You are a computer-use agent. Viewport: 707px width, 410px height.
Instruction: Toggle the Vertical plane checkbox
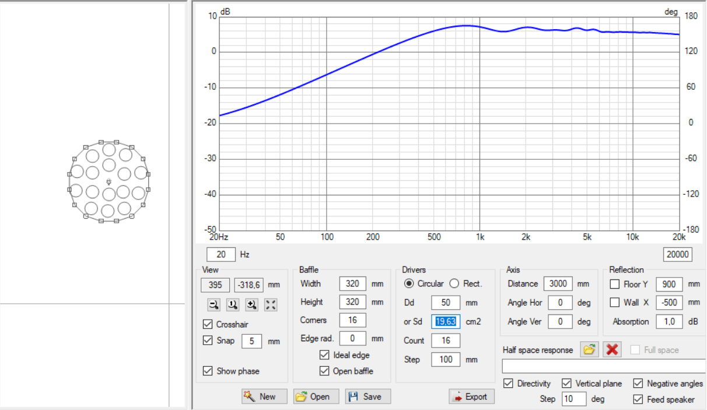tap(566, 383)
